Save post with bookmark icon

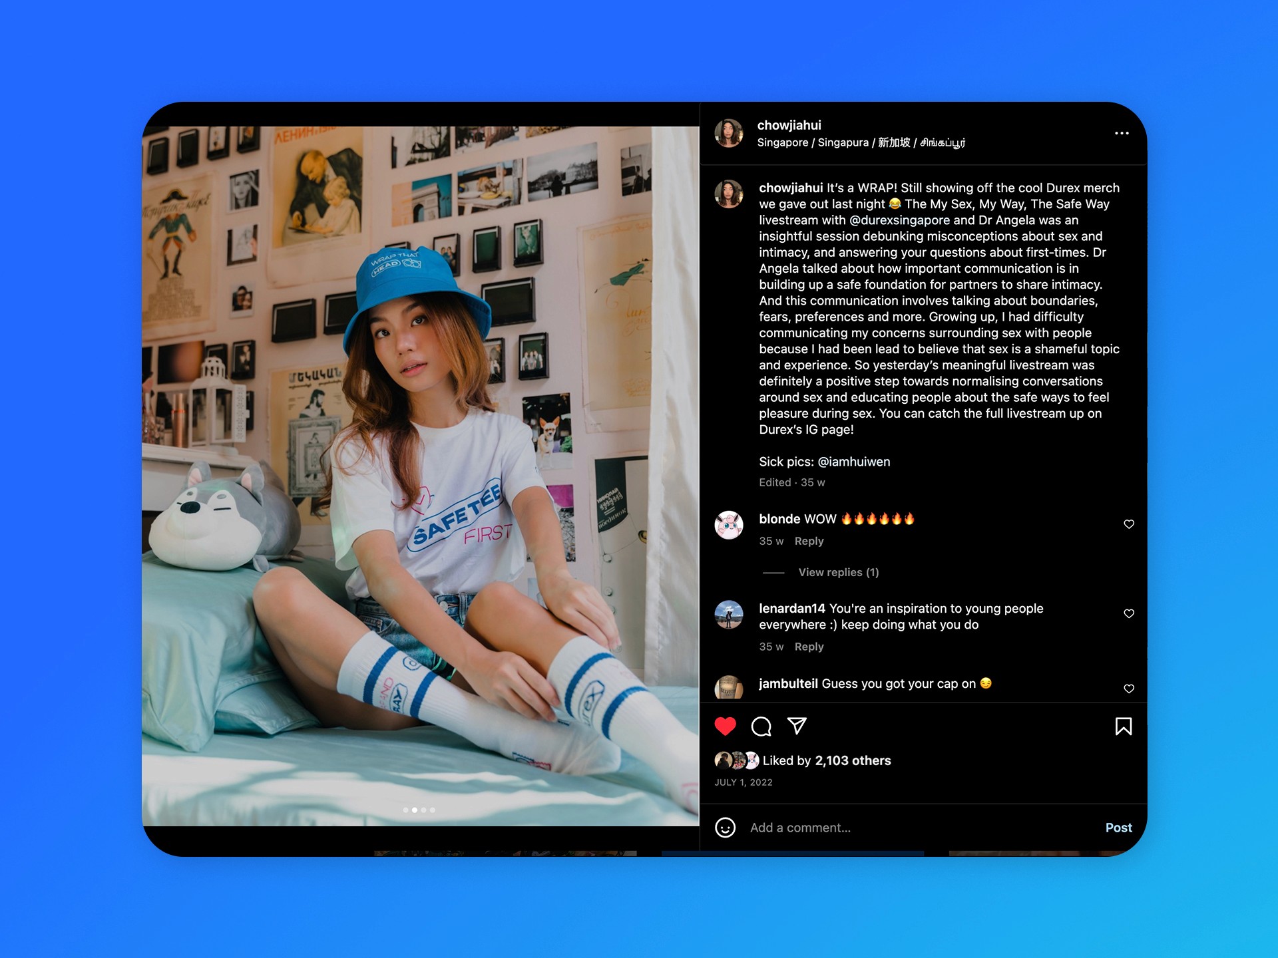[x=1123, y=726]
